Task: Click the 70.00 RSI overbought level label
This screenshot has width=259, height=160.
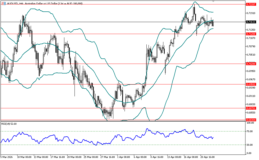Action: coord(250,131)
